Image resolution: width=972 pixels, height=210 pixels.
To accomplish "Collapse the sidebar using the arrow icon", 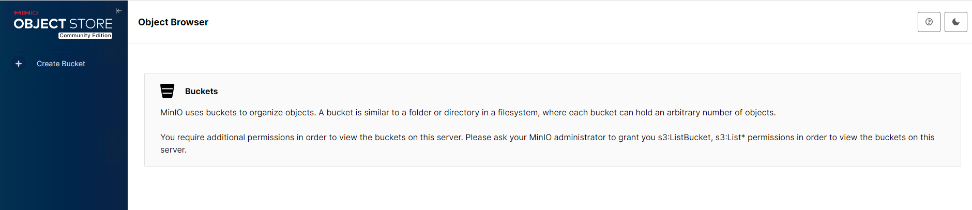I will [119, 11].
